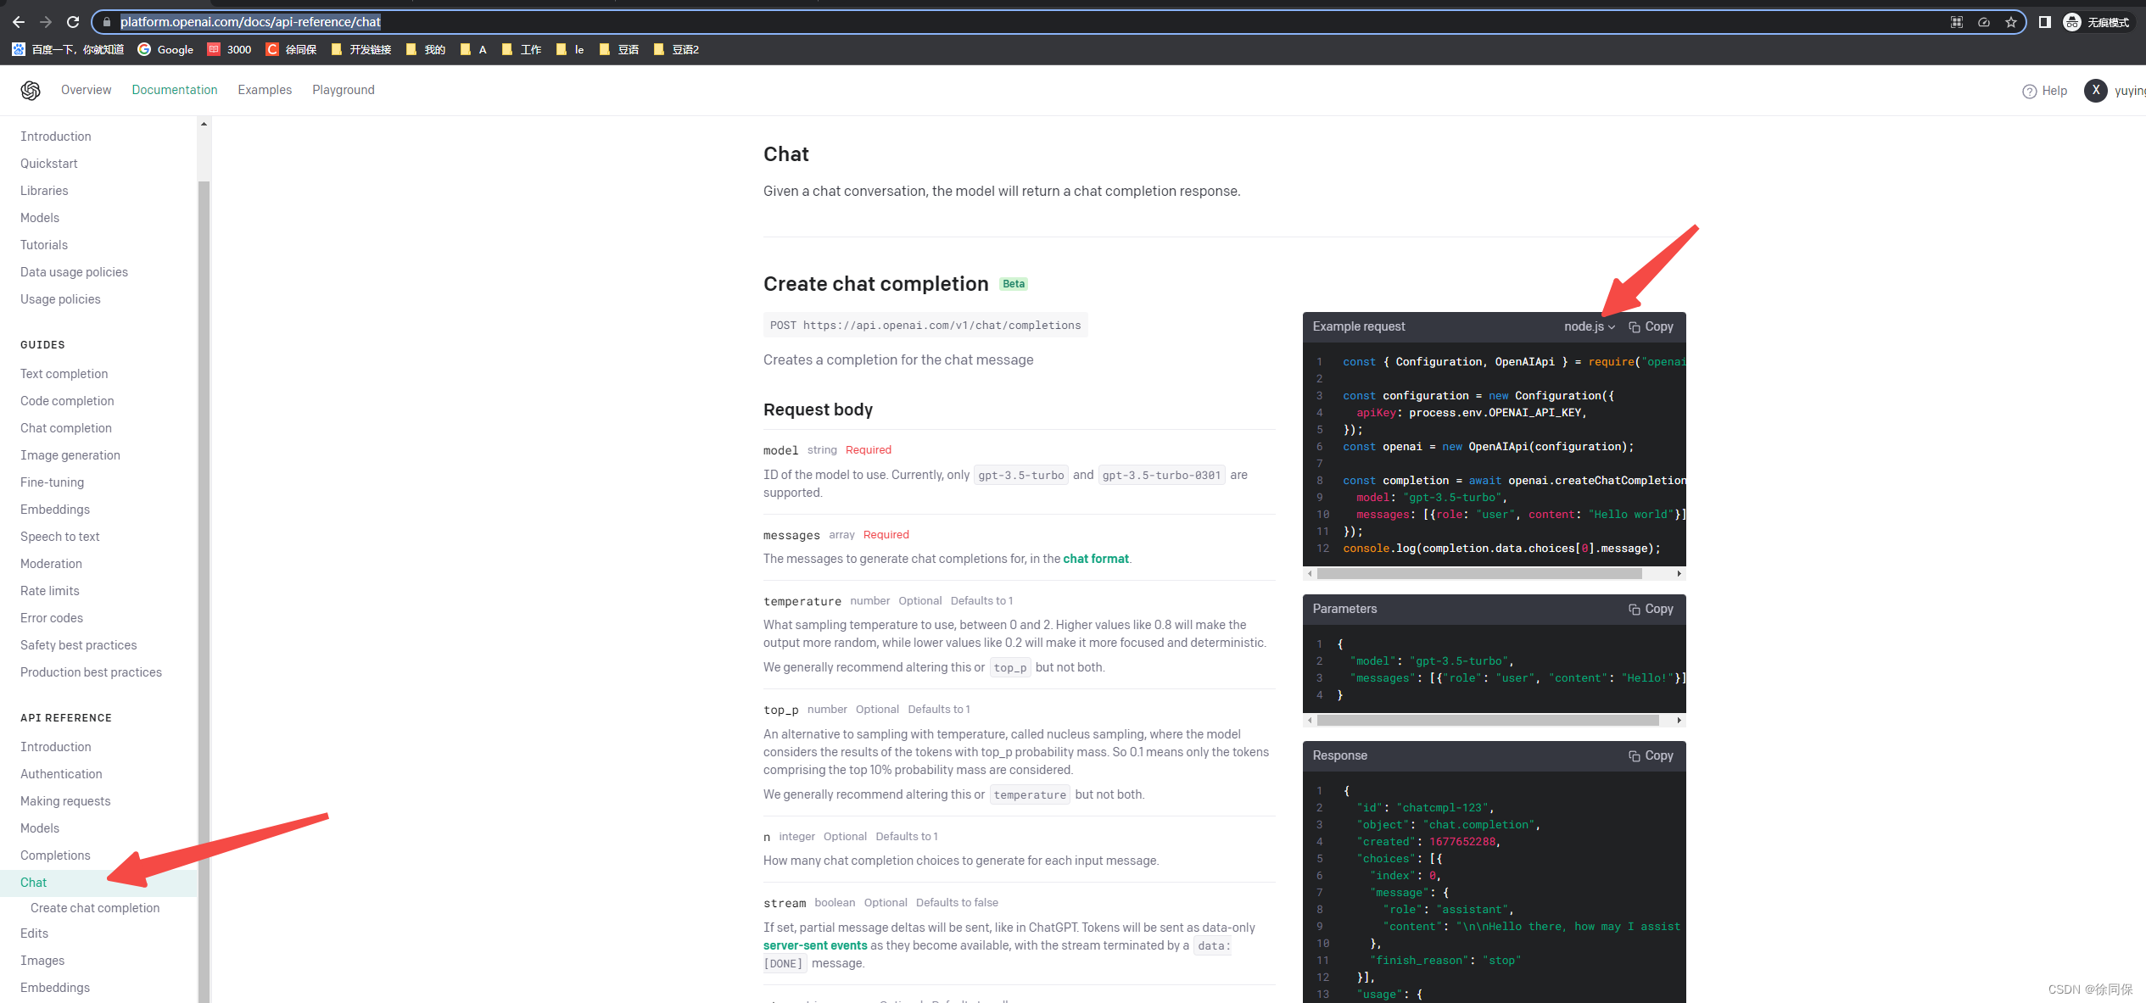Open Data usage policies page
Screen dimensions: 2146x1003
click(74, 272)
